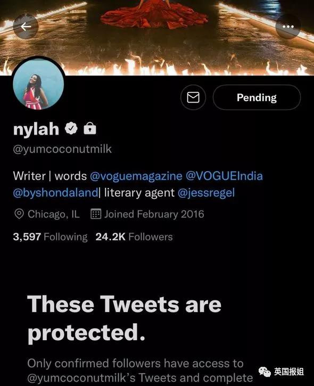
Task: Tap the verified badge beside nylah
Action: point(71,128)
